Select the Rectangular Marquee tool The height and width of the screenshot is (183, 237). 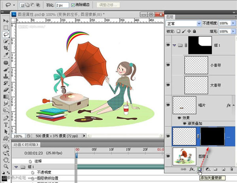click(6, 27)
